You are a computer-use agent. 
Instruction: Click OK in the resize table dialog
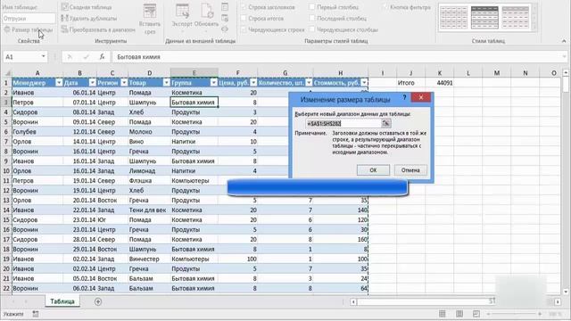point(373,170)
